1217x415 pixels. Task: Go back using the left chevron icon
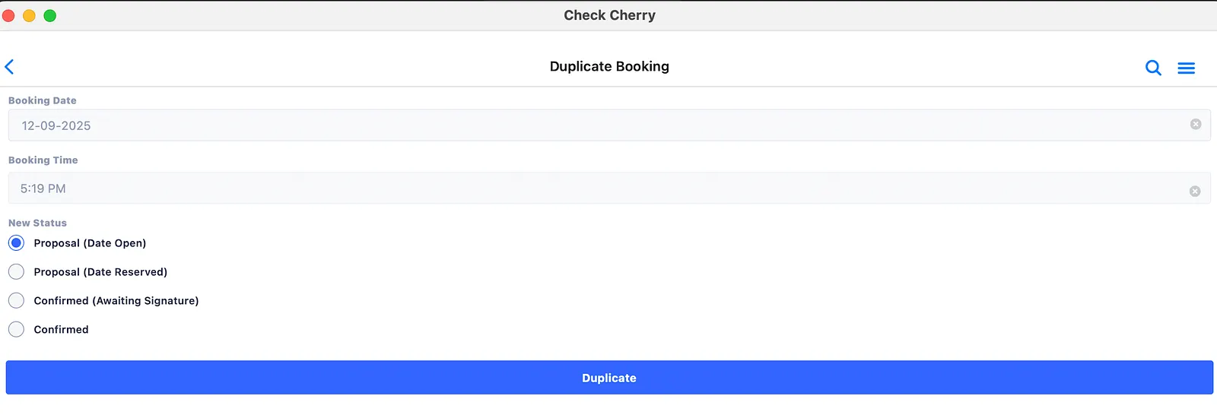pos(9,67)
